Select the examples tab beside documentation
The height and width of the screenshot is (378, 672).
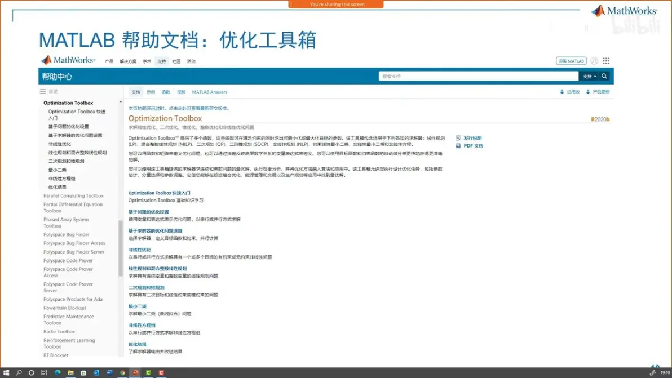pos(151,92)
